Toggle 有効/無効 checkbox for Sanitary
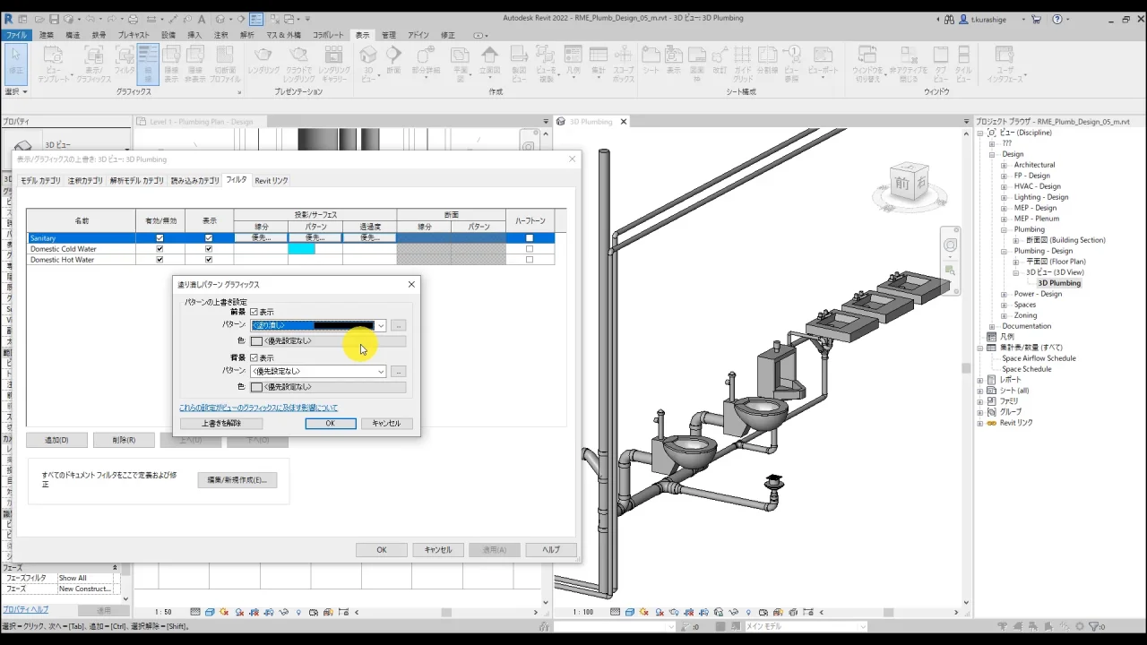1147x645 pixels. tap(160, 238)
